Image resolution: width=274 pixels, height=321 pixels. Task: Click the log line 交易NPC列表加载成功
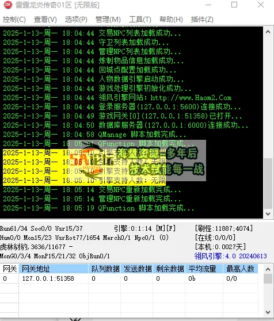[x=92, y=33]
